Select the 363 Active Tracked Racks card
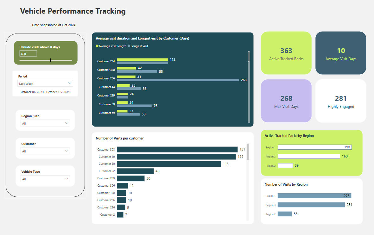 coord(286,53)
